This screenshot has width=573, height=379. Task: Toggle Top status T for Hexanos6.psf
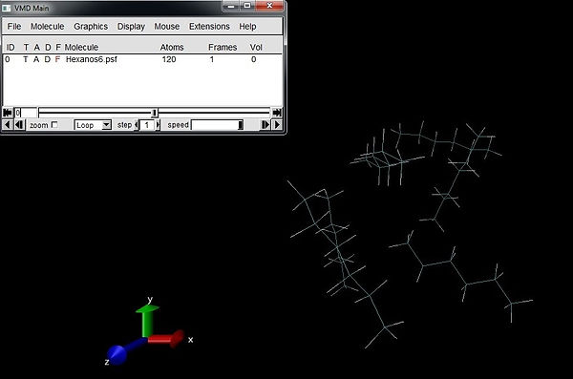click(25, 59)
